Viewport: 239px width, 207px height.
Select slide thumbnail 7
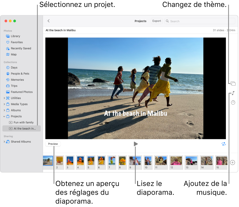point(112,161)
